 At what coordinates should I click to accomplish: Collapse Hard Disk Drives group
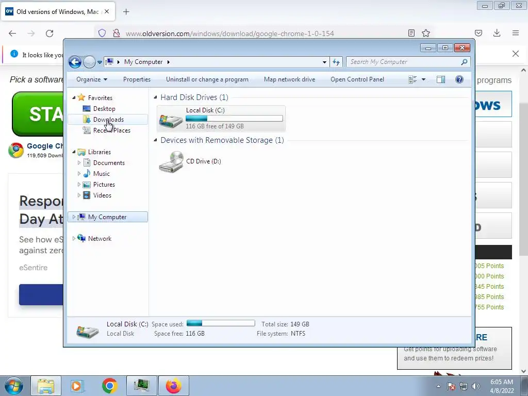click(155, 97)
